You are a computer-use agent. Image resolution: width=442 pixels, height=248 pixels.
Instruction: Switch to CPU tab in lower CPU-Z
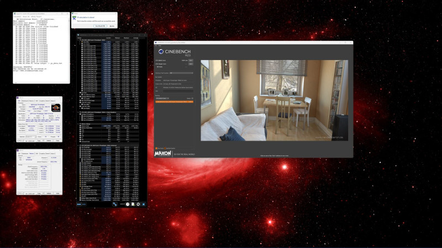click(x=19, y=154)
